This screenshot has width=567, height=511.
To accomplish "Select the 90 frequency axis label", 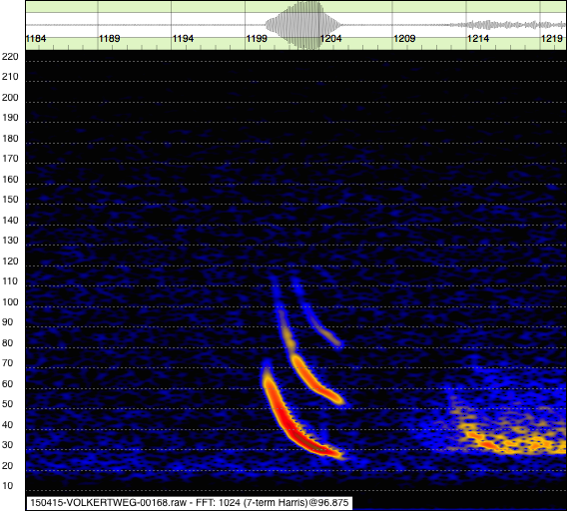I will [x=8, y=321].
